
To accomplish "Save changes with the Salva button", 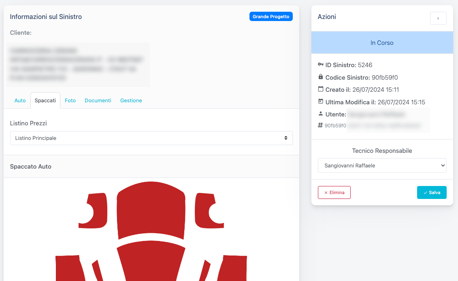I will tap(431, 192).
